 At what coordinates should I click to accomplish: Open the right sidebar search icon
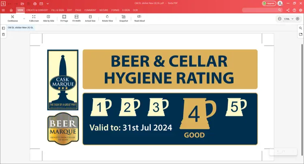[300, 28]
